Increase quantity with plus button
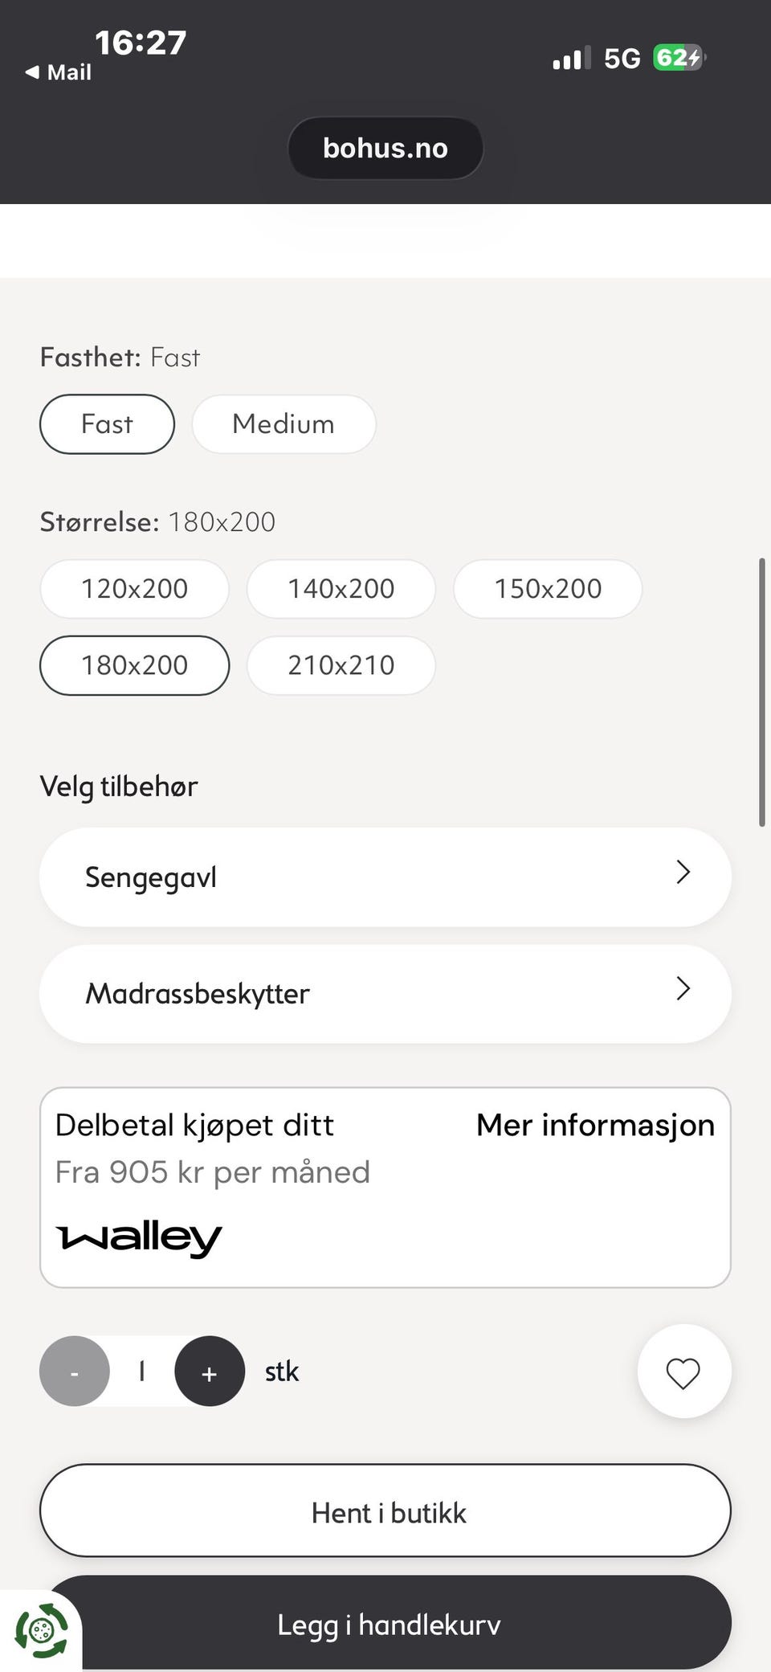Screen dimensions: 771x1672 210,1372
